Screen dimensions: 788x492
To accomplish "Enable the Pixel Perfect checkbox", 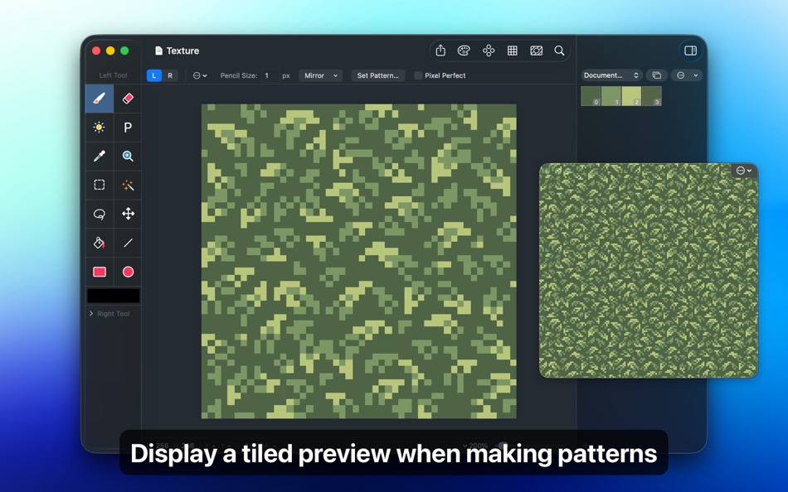I will point(416,75).
